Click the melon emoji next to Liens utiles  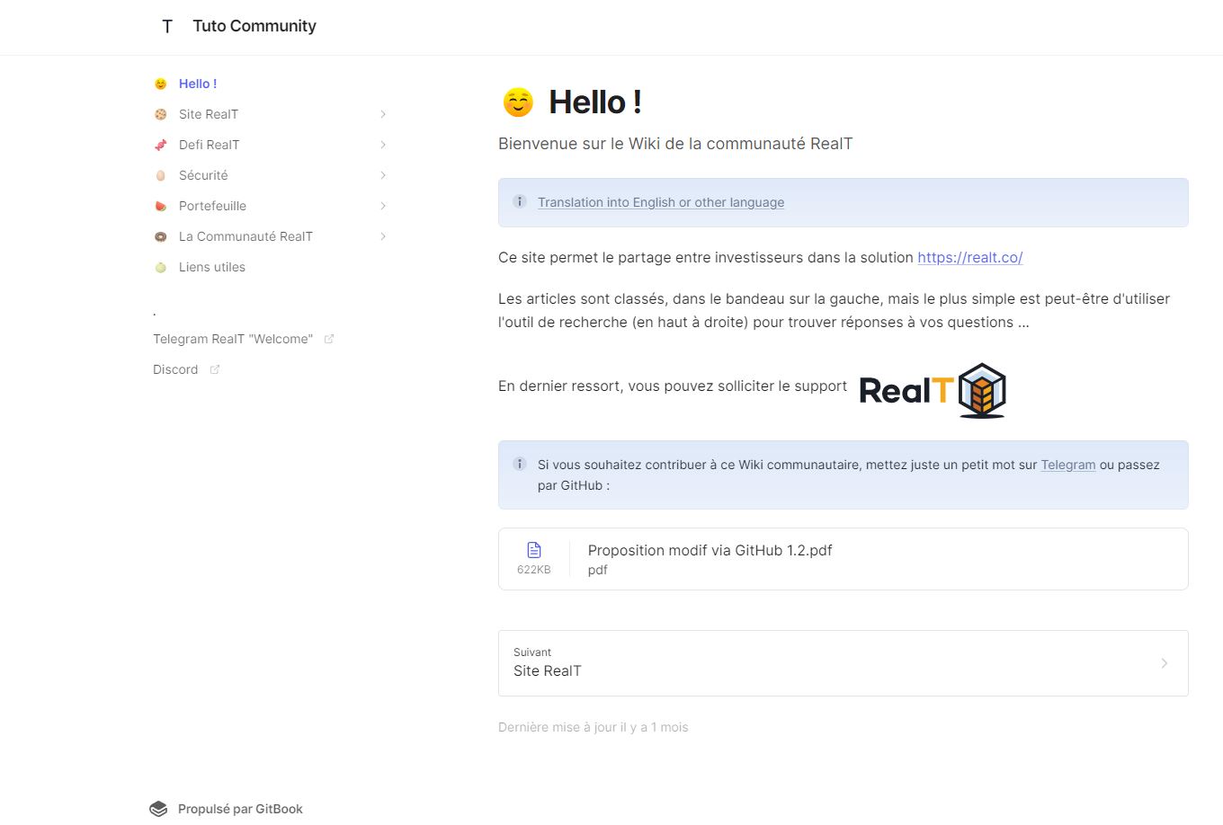click(x=161, y=267)
